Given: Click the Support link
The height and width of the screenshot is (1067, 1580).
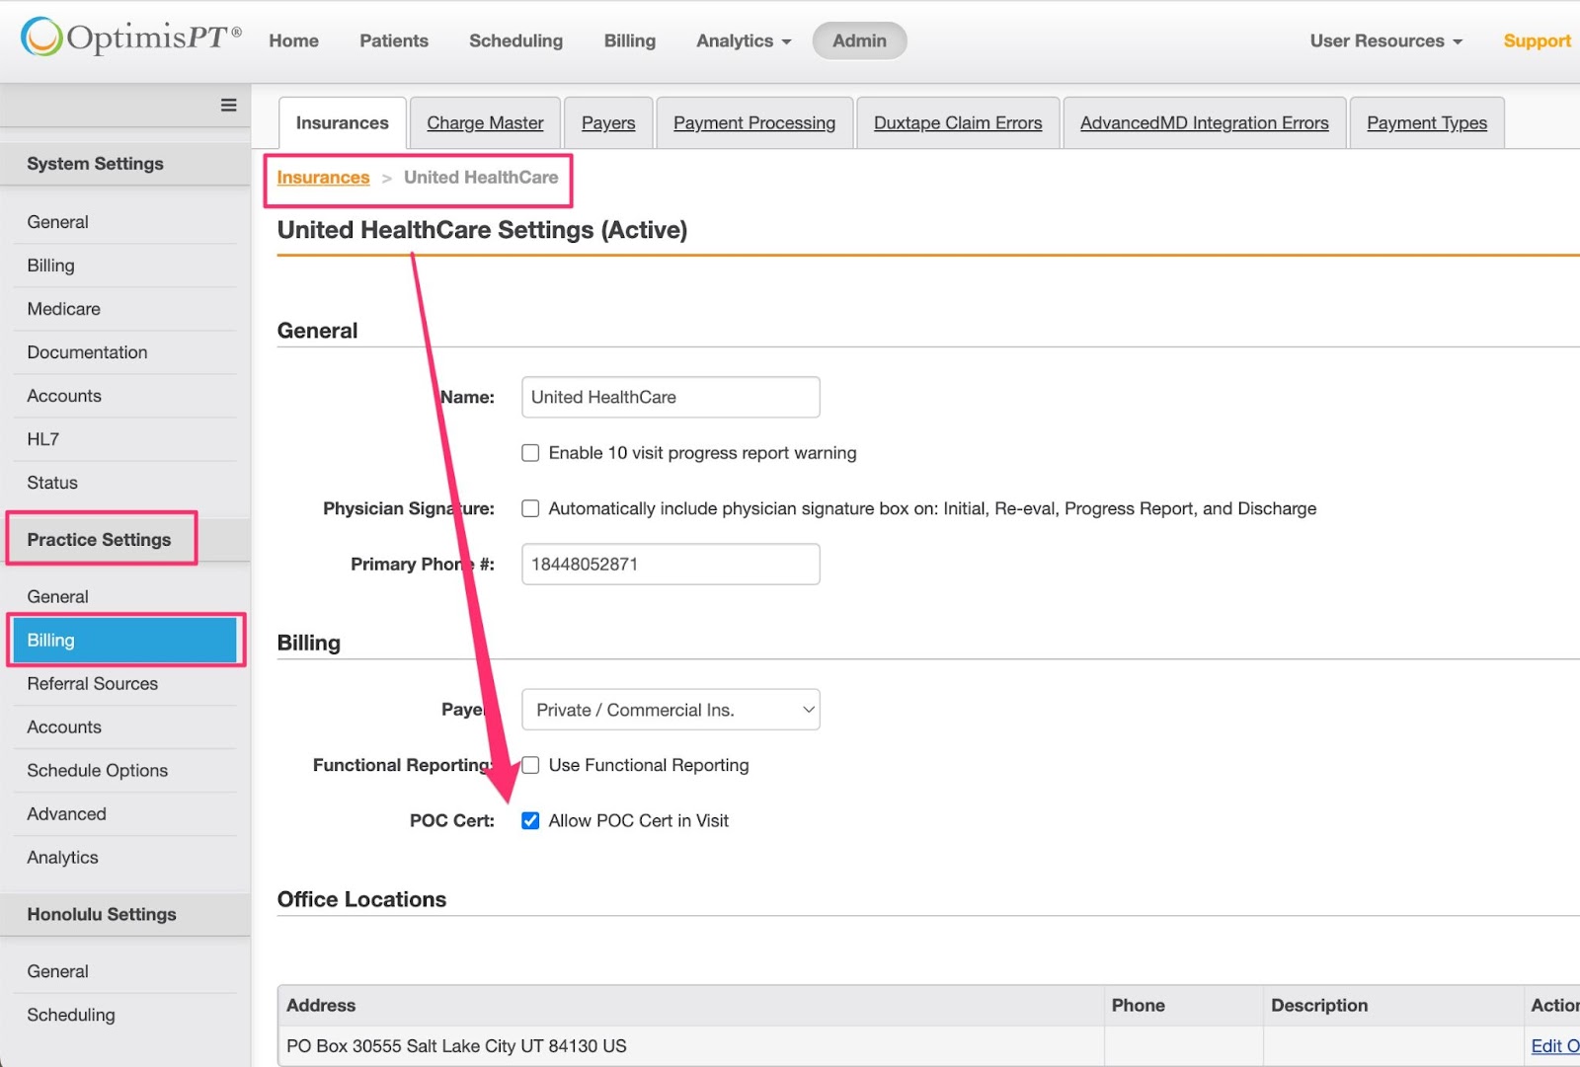Looking at the screenshot, I should pos(1537,40).
